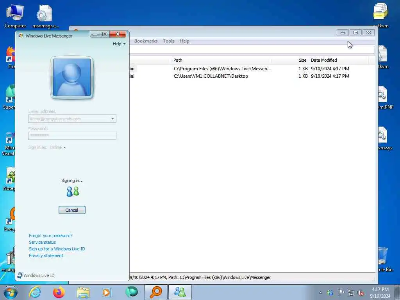
Task: Click the SuperAntiSpyware taskbar icon
Action: click(x=131, y=292)
